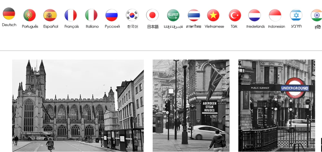
Task: Open the Bath Abbey cathedral photo
Action: pyautogui.click(x=78, y=105)
